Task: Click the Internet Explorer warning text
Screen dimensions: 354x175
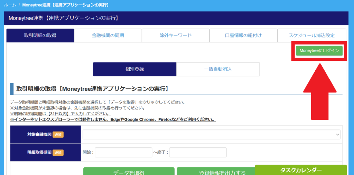Action: (113, 119)
